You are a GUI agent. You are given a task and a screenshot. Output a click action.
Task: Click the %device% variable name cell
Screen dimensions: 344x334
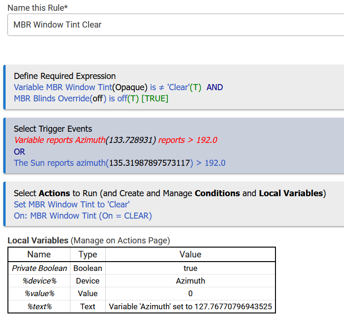(x=39, y=281)
